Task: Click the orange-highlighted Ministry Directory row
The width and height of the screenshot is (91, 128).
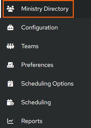Action: (x=38, y=9)
